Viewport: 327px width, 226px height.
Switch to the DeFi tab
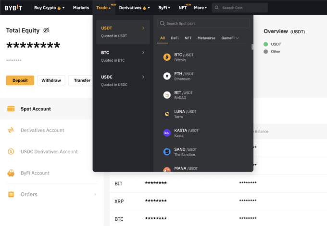pos(175,38)
